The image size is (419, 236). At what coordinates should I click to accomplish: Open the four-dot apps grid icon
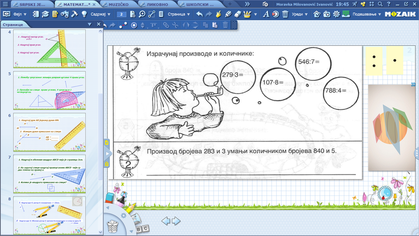click(x=372, y=4)
